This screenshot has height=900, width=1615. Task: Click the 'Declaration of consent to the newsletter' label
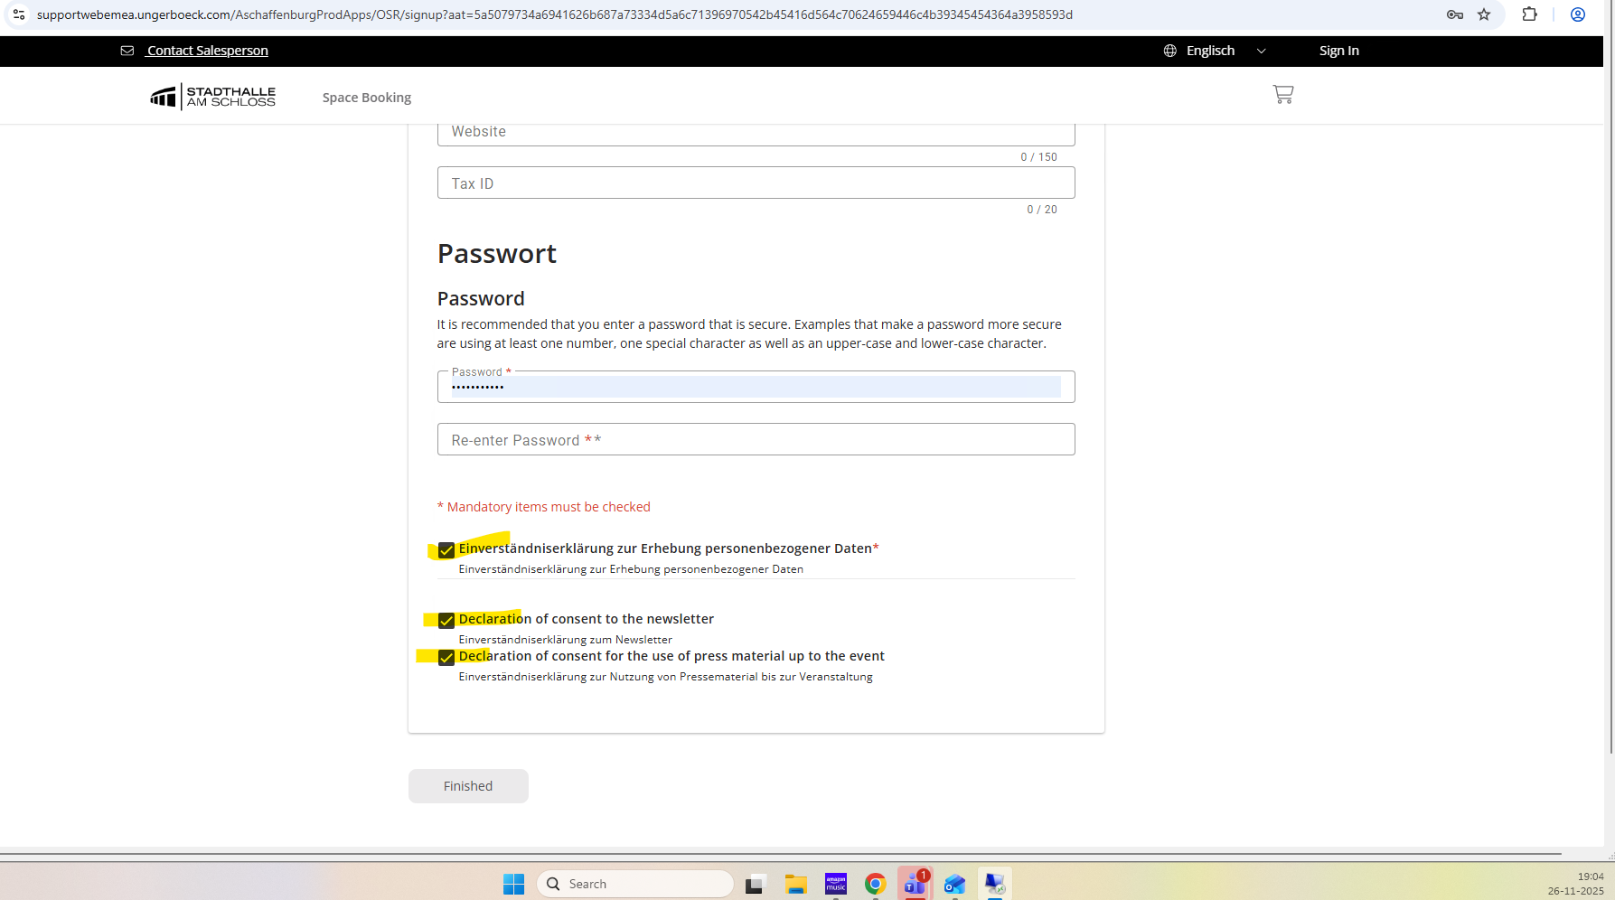click(x=587, y=619)
